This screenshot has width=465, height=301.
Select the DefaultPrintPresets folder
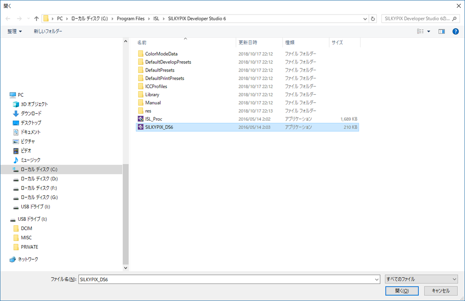(x=247, y=78)
